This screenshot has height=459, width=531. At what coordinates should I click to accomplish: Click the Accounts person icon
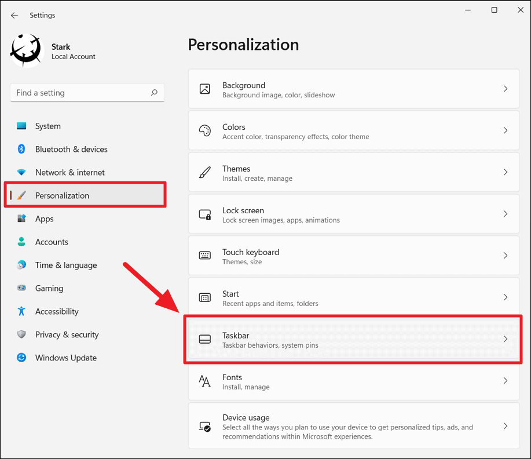pyautogui.click(x=21, y=242)
